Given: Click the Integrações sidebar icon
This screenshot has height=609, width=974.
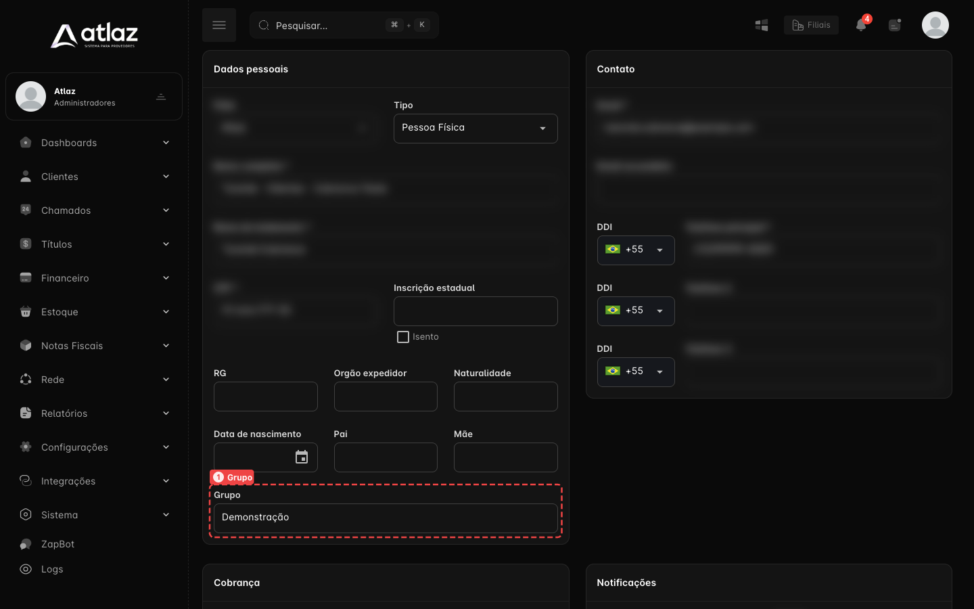Looking at the screenshot, I should [x=26, y=480].
